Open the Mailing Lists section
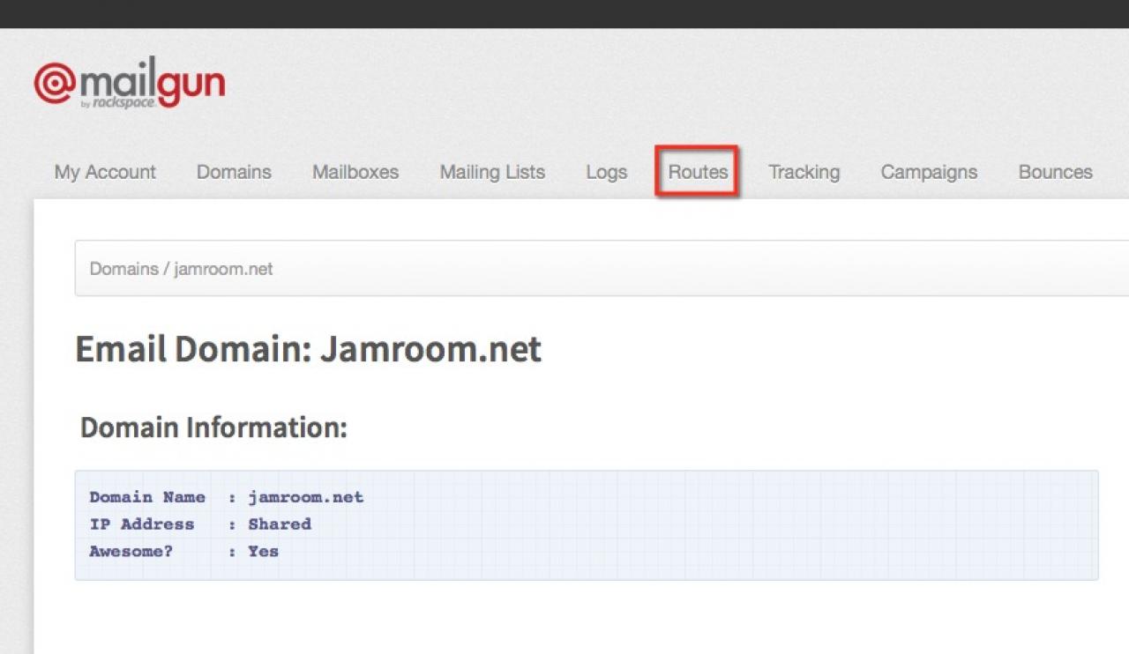1129x654 pixels. (492, 172)
